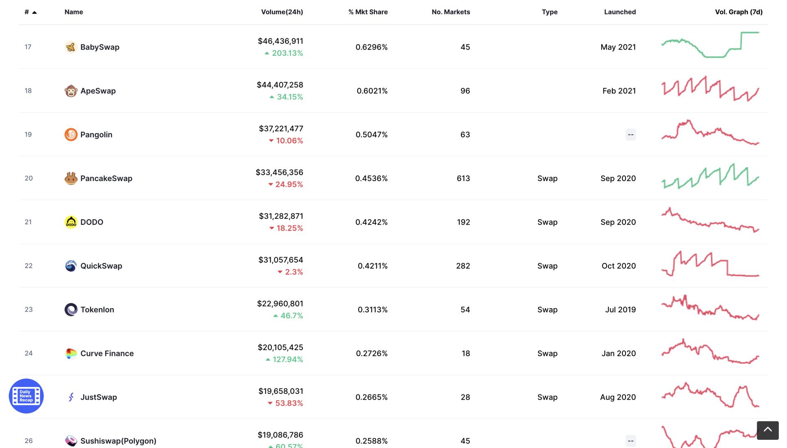The image size is (787, 448).
Task: Click the Curve Finance rainbow icon
Action: click(71, 353)
